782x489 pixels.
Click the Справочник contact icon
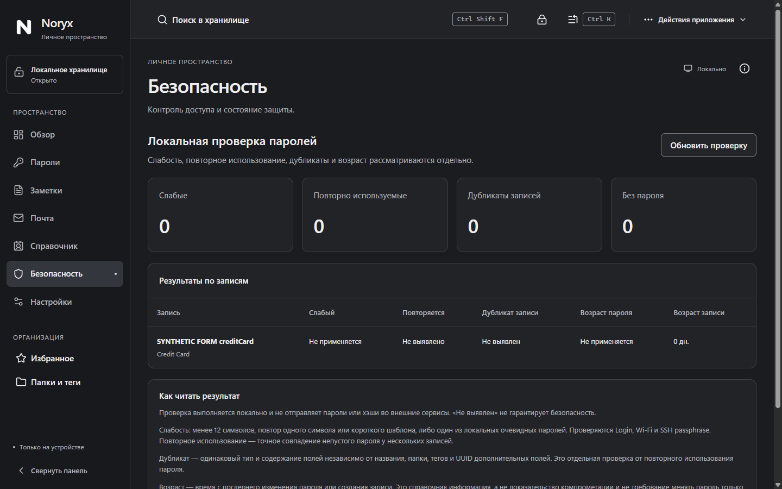click(18, 246)
